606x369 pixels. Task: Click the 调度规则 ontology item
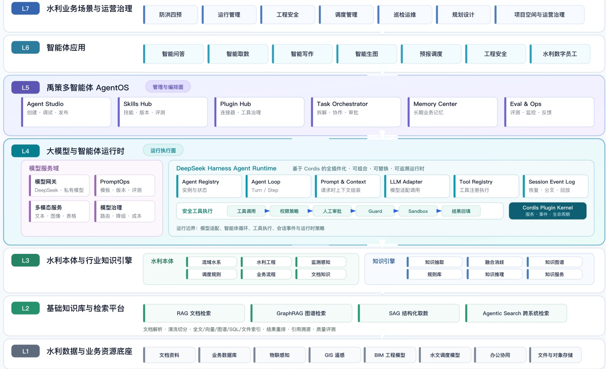point(211,274)
